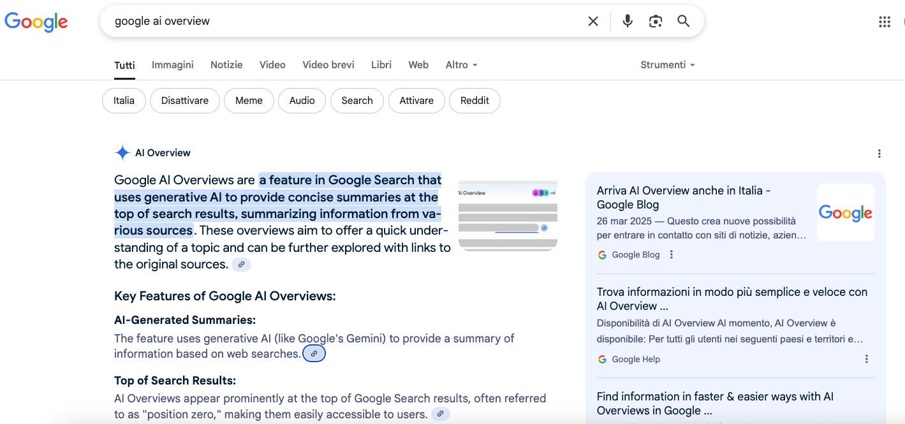Apply the Meme filter chip
Image resolution: width=905 pixels, height=424 pixels.
249,101
